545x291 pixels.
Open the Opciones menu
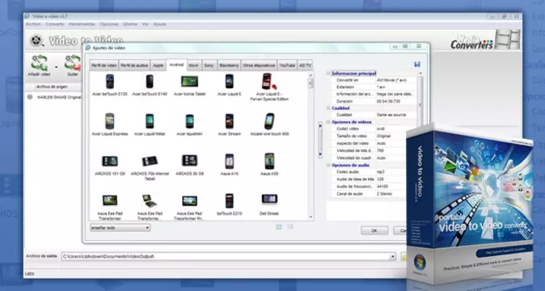[109, 24]
